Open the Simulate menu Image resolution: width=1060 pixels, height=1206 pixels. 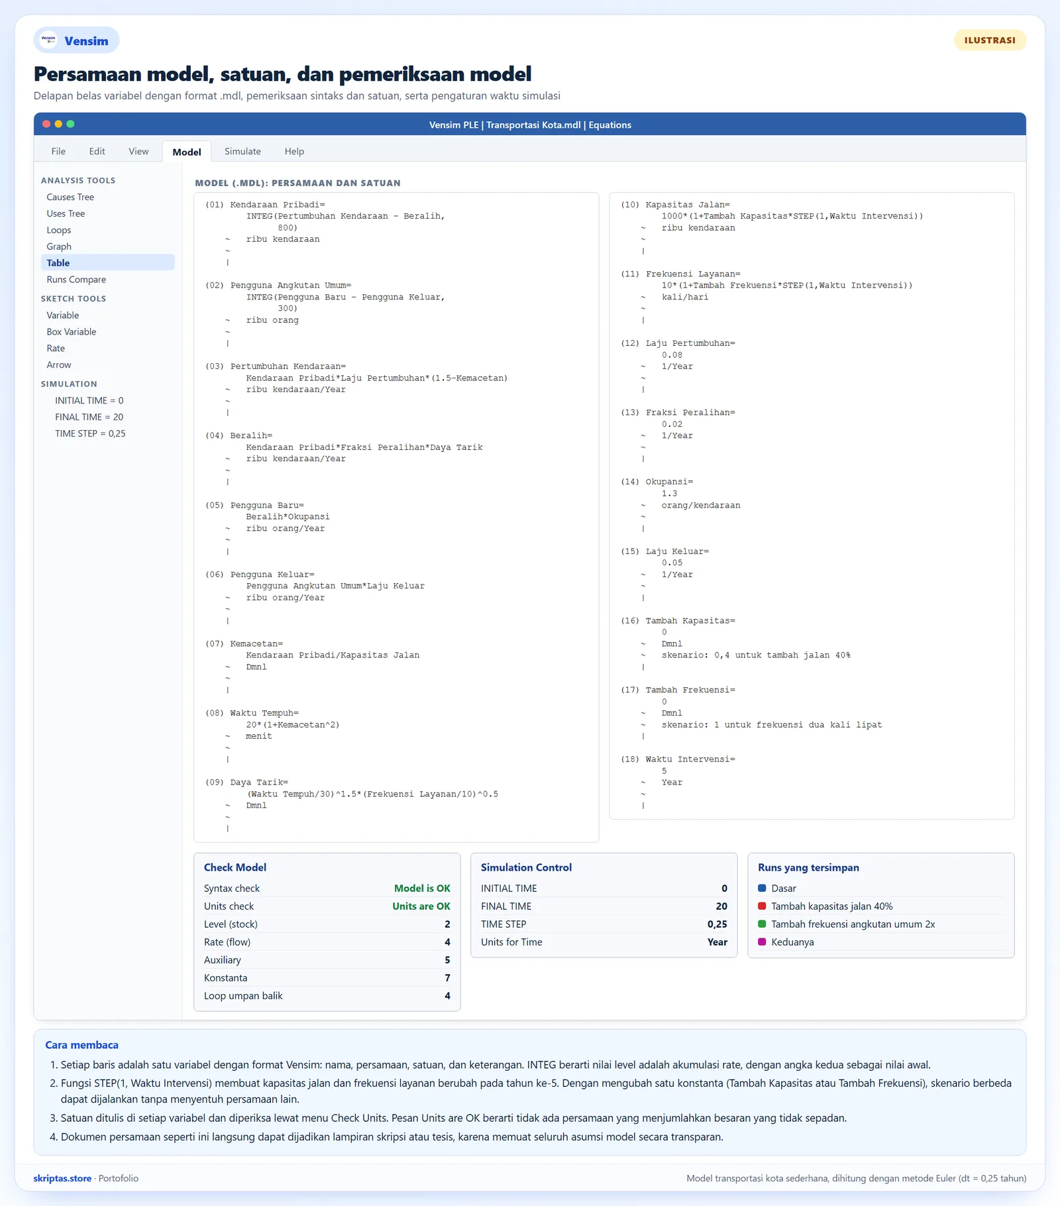[x=242, y=151]
